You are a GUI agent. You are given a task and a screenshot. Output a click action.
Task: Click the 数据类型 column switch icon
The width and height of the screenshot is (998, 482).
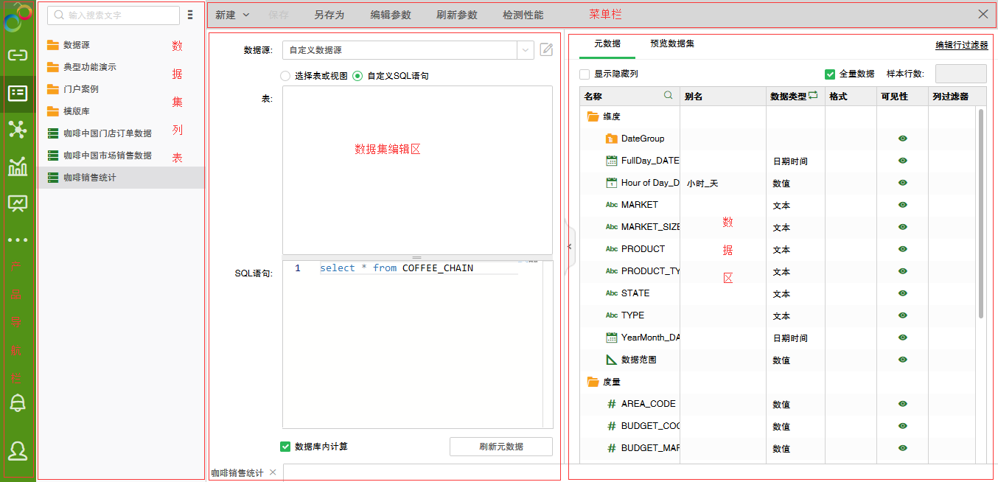(x=813, y=96)
